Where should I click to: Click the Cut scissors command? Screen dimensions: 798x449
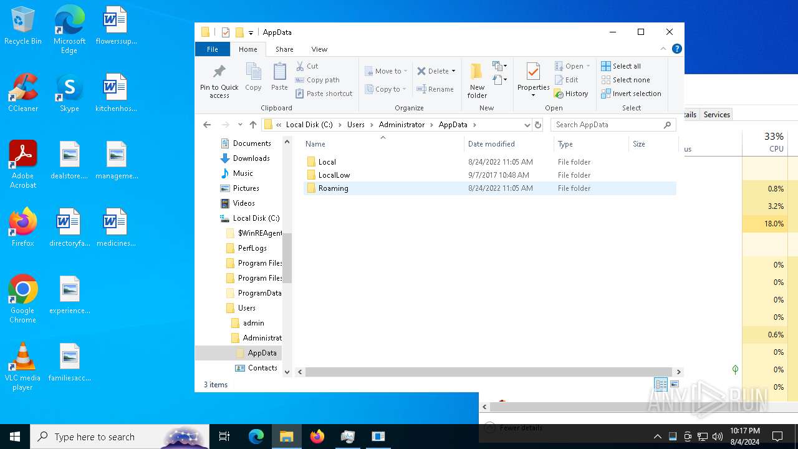(307, 66)
